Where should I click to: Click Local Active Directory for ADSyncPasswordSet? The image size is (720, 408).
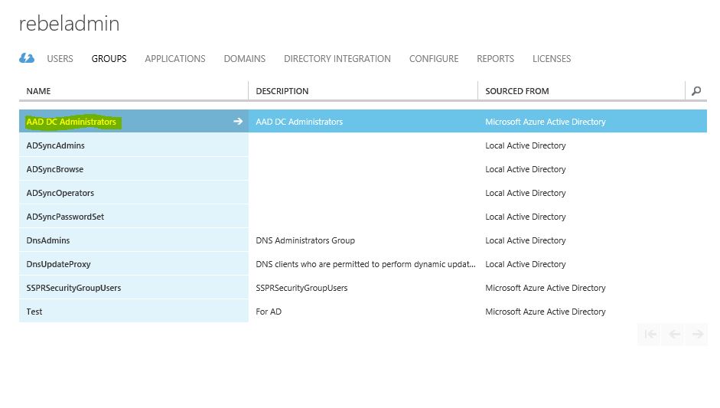point(526,217)
